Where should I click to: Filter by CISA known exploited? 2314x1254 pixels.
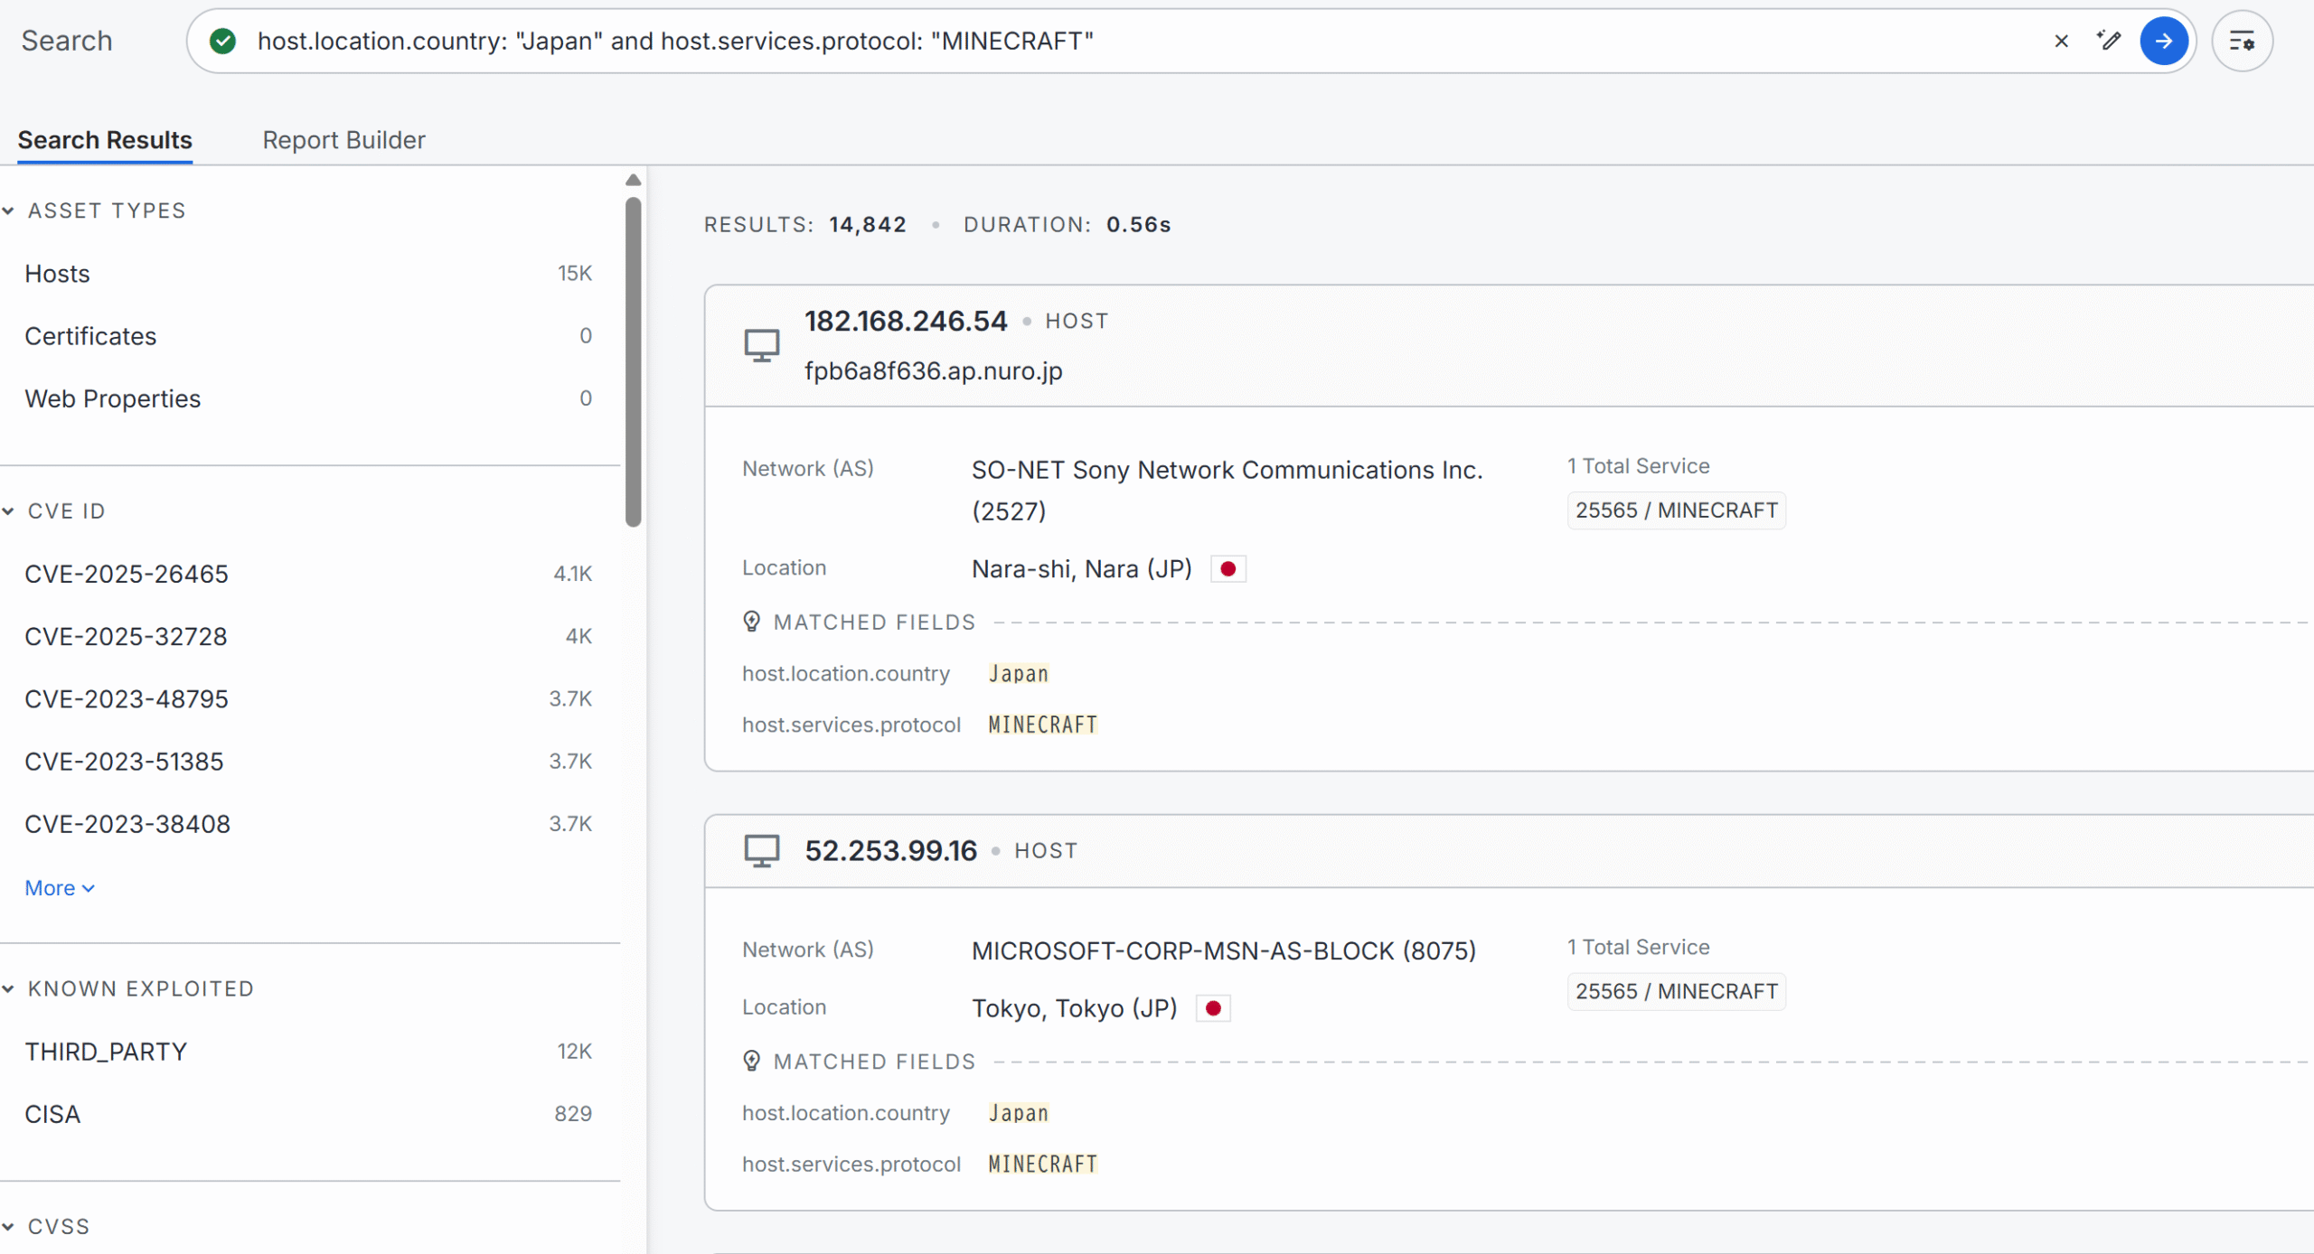pos(308,1114)
